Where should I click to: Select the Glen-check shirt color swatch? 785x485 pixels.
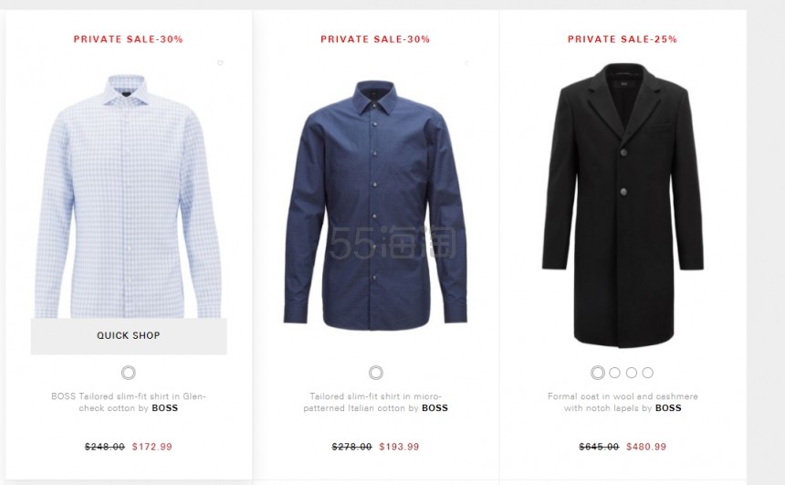click(129, 373)
